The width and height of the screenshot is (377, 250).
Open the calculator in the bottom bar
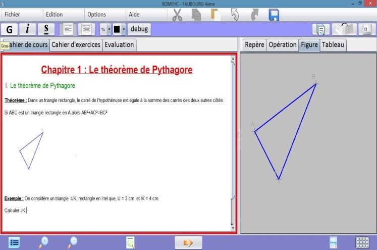[x=333, y=242]
